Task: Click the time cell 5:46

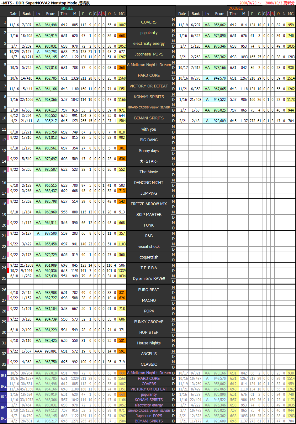Action: (64, 223)
